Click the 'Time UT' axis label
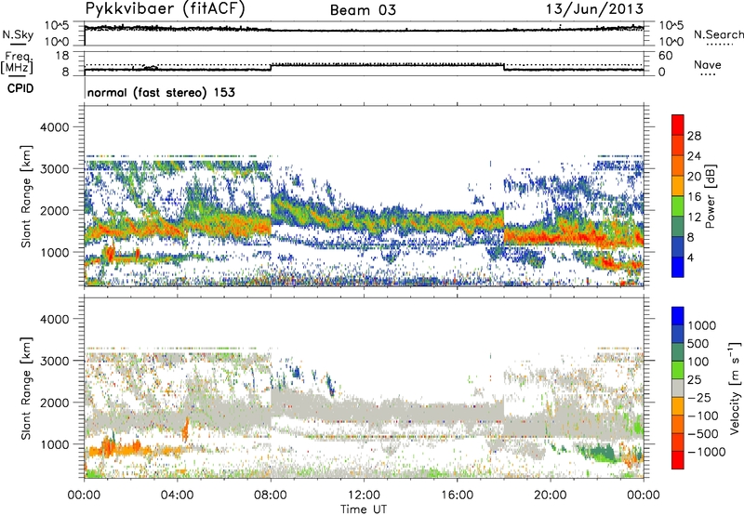This screenshot has height=515, width=744. tap(364, 509)
